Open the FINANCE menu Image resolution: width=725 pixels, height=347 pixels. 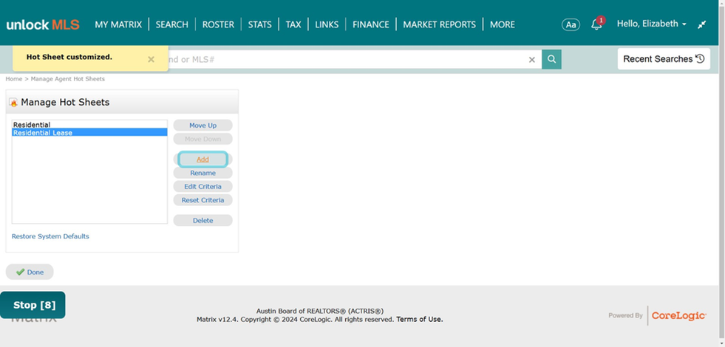point(371,24)
